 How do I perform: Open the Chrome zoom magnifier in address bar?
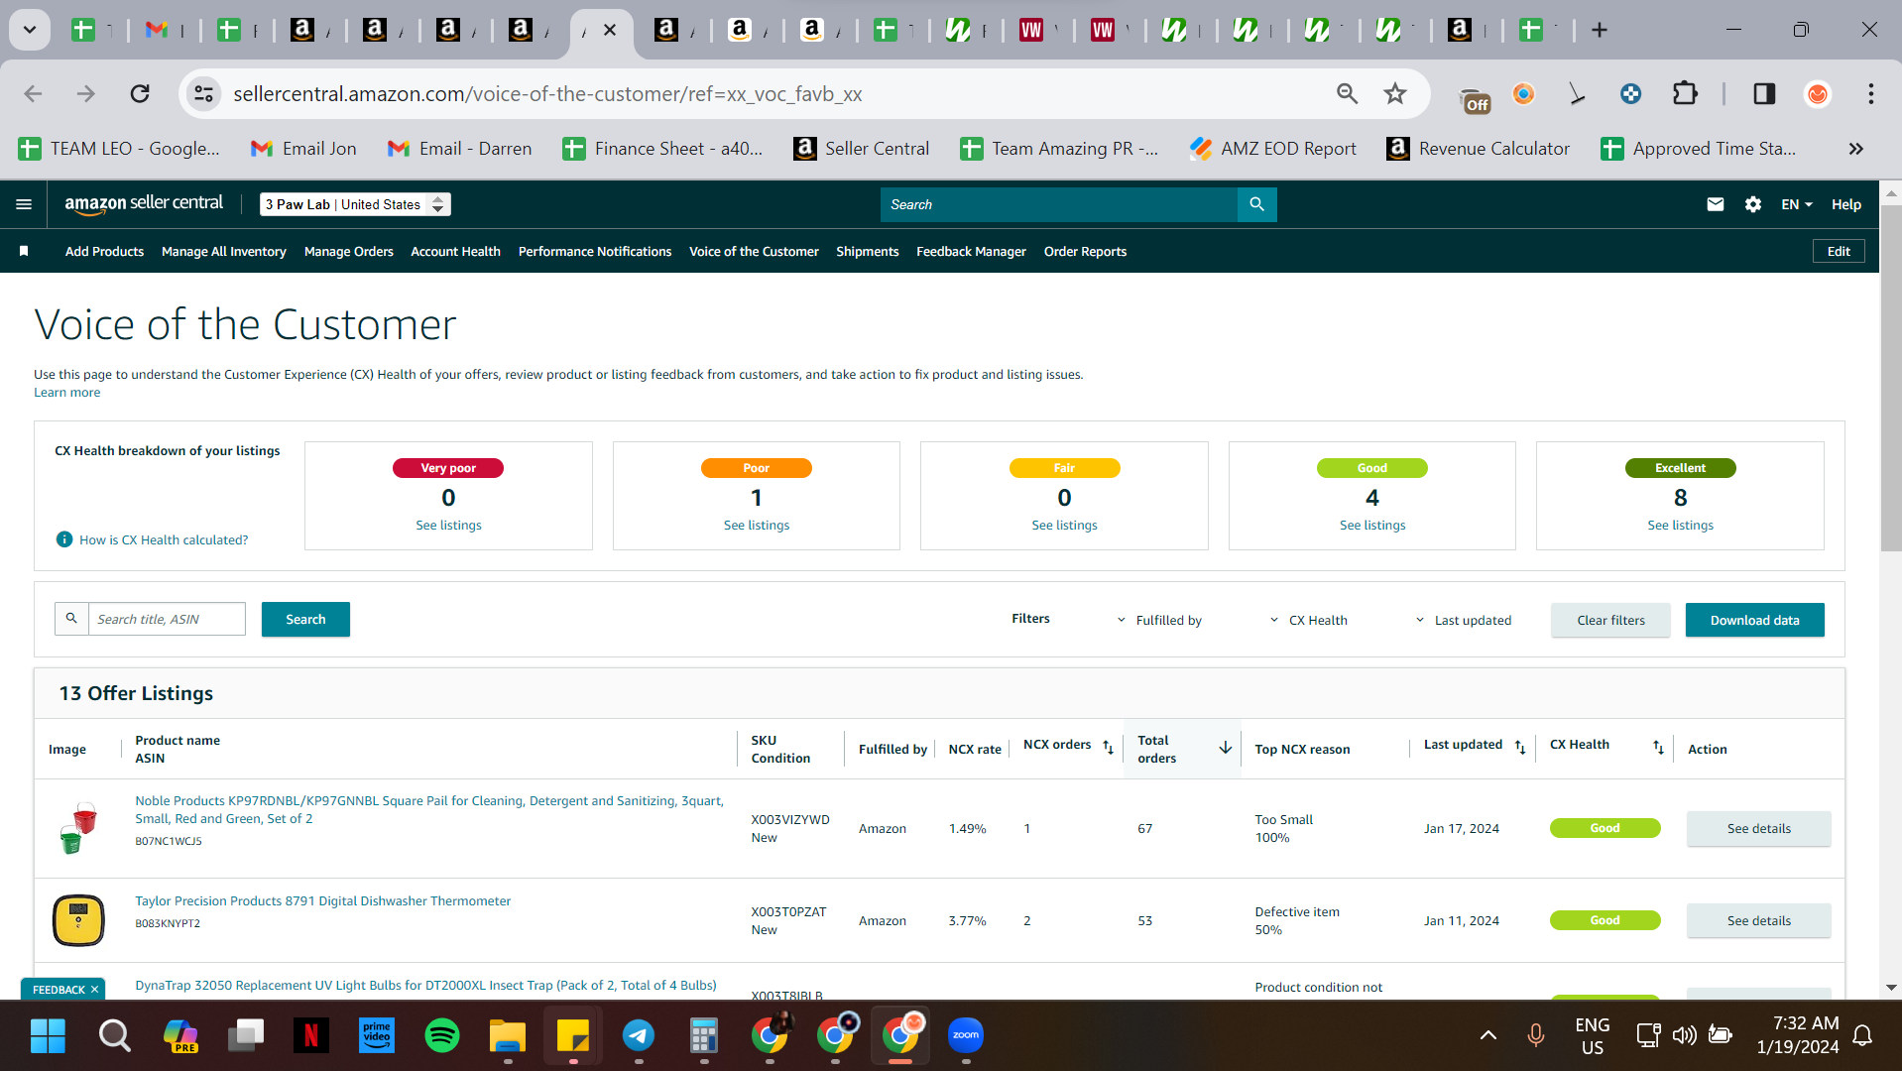(x=1347, y=94)
